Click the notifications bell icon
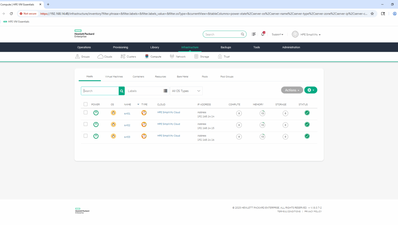 click(x=263, y=34)
